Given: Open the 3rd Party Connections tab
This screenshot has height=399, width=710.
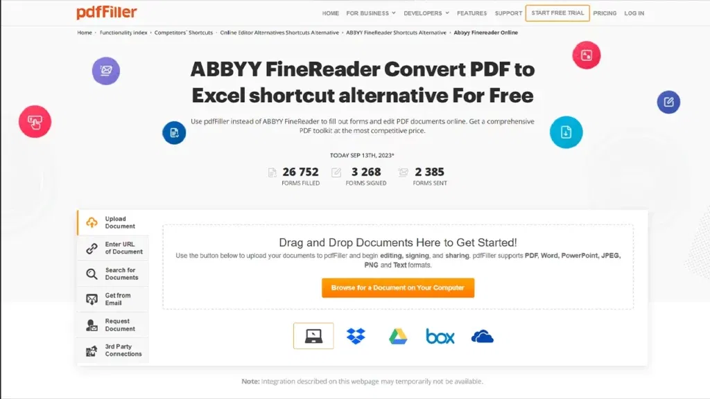Looking at the screenshot, I should point(113,350).
